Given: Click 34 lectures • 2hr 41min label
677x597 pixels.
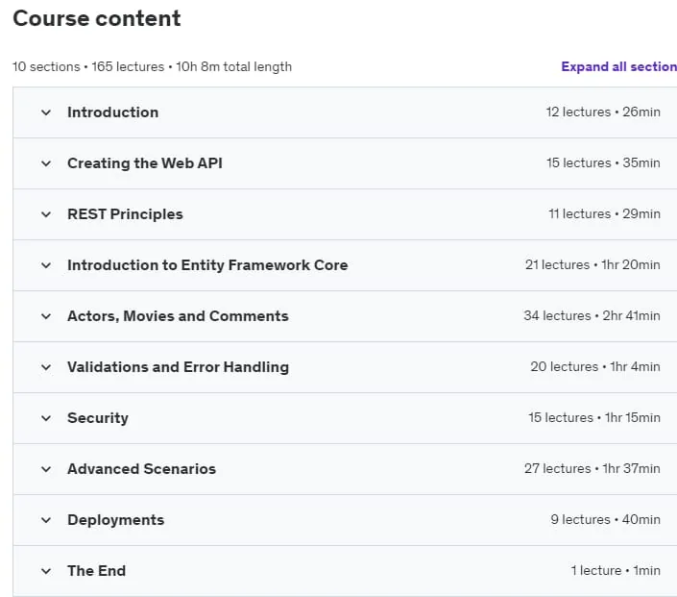Looking at the screenshot, I should pos(592,315).
